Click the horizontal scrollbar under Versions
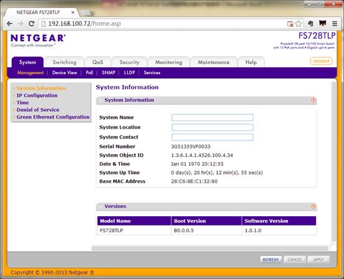344x279 pixels. (x=210, y=249)
